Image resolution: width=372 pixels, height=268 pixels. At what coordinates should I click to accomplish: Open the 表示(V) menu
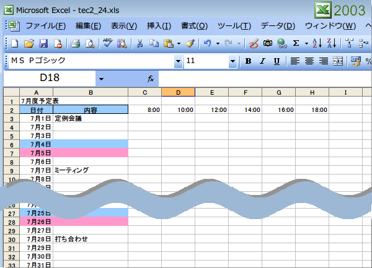(x=124, y=26)
